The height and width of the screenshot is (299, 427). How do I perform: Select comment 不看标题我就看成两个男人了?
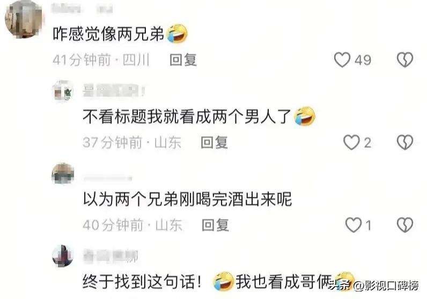point(187,116)
